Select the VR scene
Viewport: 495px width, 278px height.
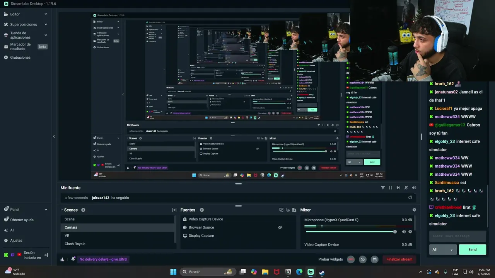[118, 236]
